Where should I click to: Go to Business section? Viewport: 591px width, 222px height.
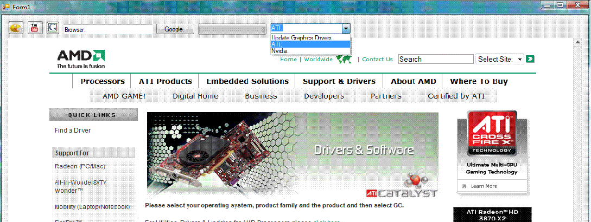[x=261, y=96]
